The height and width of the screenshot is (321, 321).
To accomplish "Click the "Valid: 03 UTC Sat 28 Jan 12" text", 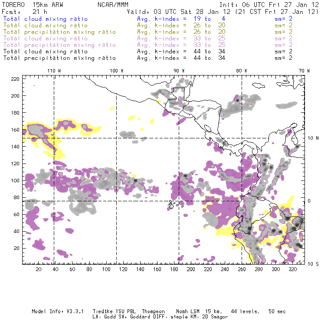I will (x=179, y=12).
